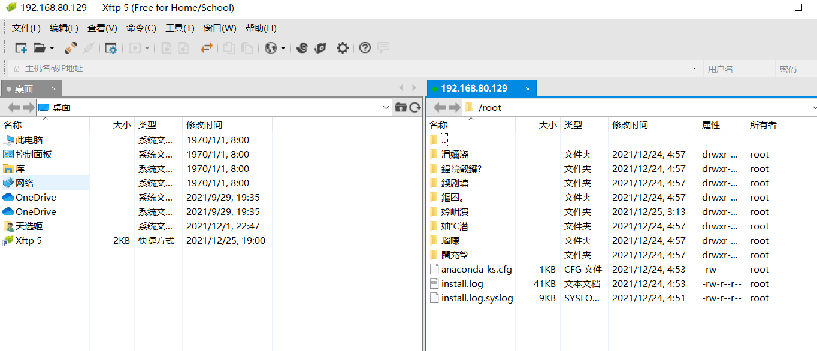Viewport: 817px width, 351px height.
Task: Refresh the local pane
Action: 415,107
